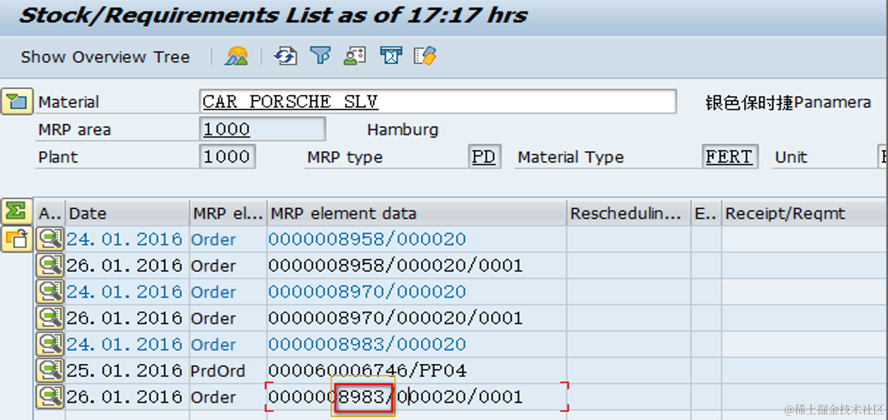The width and height of the screenshot is (888, 420).
Task: Click the Receipt/Reqmt column header
Action: pyautogui.click(x=805, y=213)
